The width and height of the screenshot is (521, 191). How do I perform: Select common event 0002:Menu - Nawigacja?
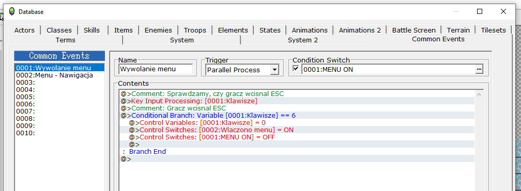point(60,75)
